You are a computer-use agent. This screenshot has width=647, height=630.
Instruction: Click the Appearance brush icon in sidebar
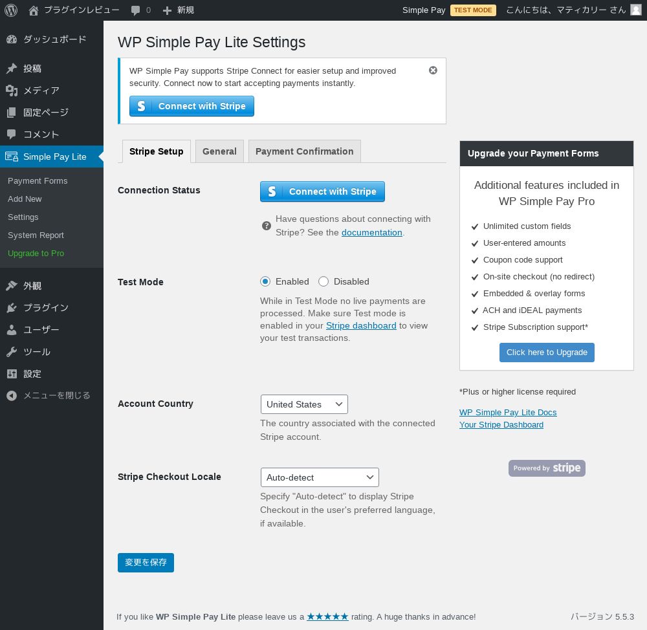point(12,285)
